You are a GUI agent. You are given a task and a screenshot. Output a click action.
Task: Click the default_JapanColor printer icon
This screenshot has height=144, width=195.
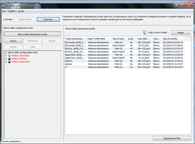coord(9,62)
